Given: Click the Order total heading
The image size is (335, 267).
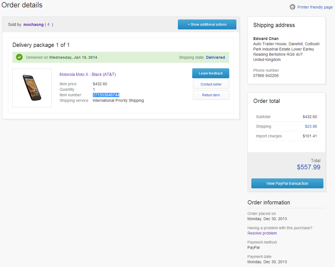Looking at the screenshot, I should [266, 101].
